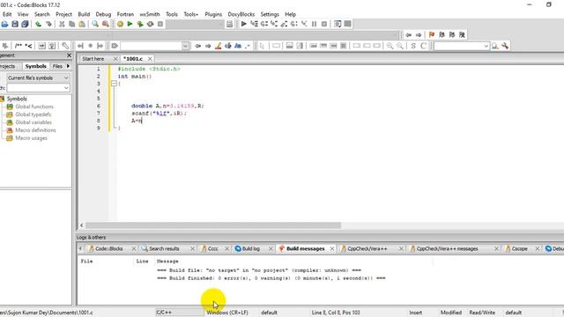Image resolution: width=564 pixels, height=317 pixels.
Task: Rebuild the project
Action: click(150, 24)
